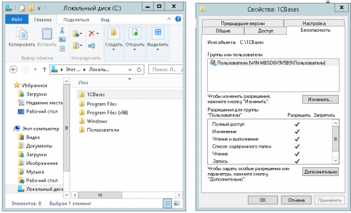Click the Copy icon in the ribbon
Image resolution: width=351 pixels, height=213 pixels.
22,34
